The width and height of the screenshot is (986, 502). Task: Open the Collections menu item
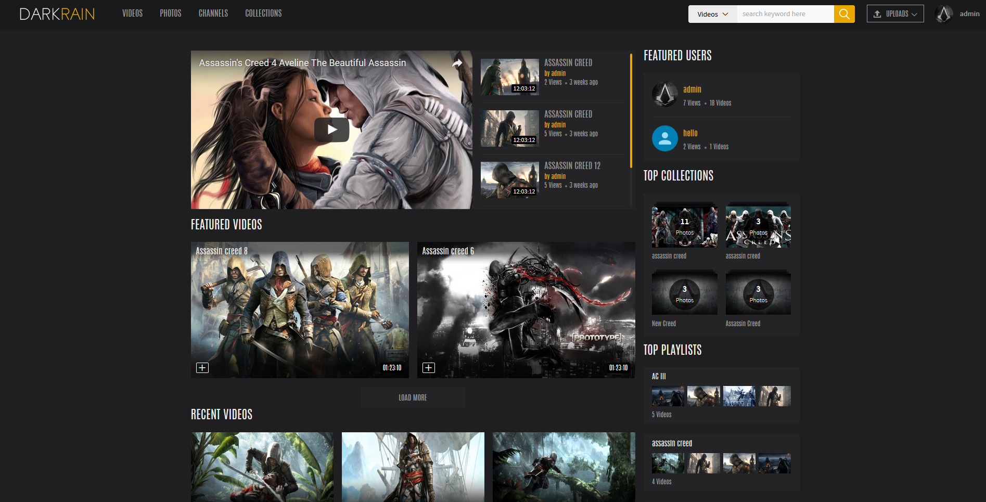pyautogui.click(x=263, y=14)
